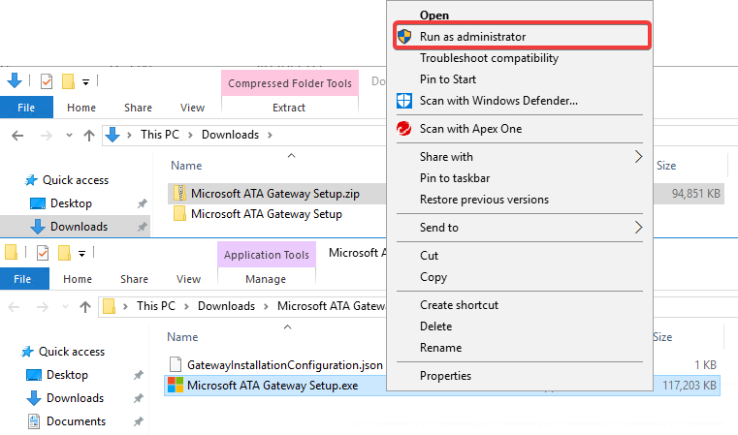
Task: Click the red Apex One scan icon
Action: point(405,129)
